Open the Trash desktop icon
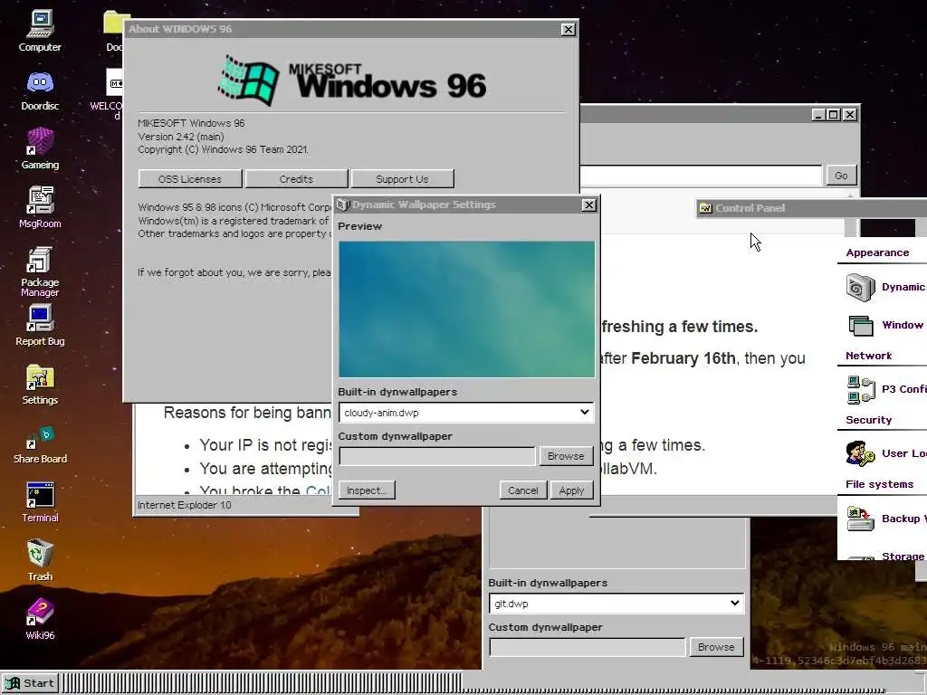 (x=40, y=560)
